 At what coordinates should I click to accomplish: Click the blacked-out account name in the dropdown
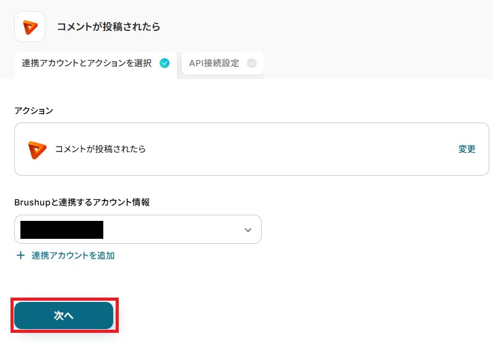[x=62, y=230]
